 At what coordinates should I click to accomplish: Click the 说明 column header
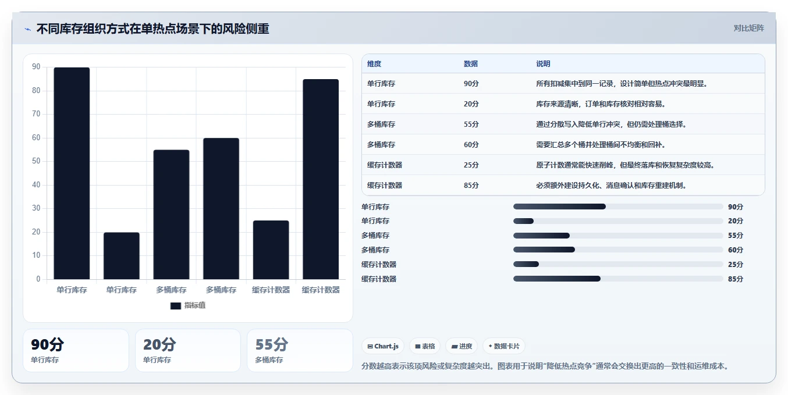pos(543,64)
